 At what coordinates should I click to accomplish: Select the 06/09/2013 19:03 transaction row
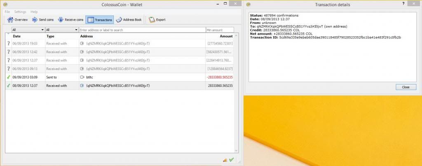click(120, 43)
